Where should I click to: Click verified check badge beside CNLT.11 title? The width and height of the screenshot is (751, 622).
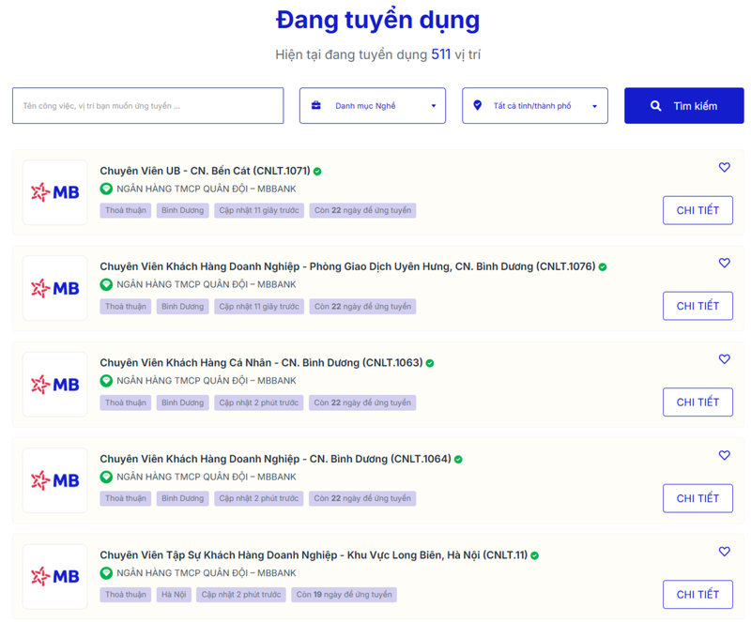point(534,556)
